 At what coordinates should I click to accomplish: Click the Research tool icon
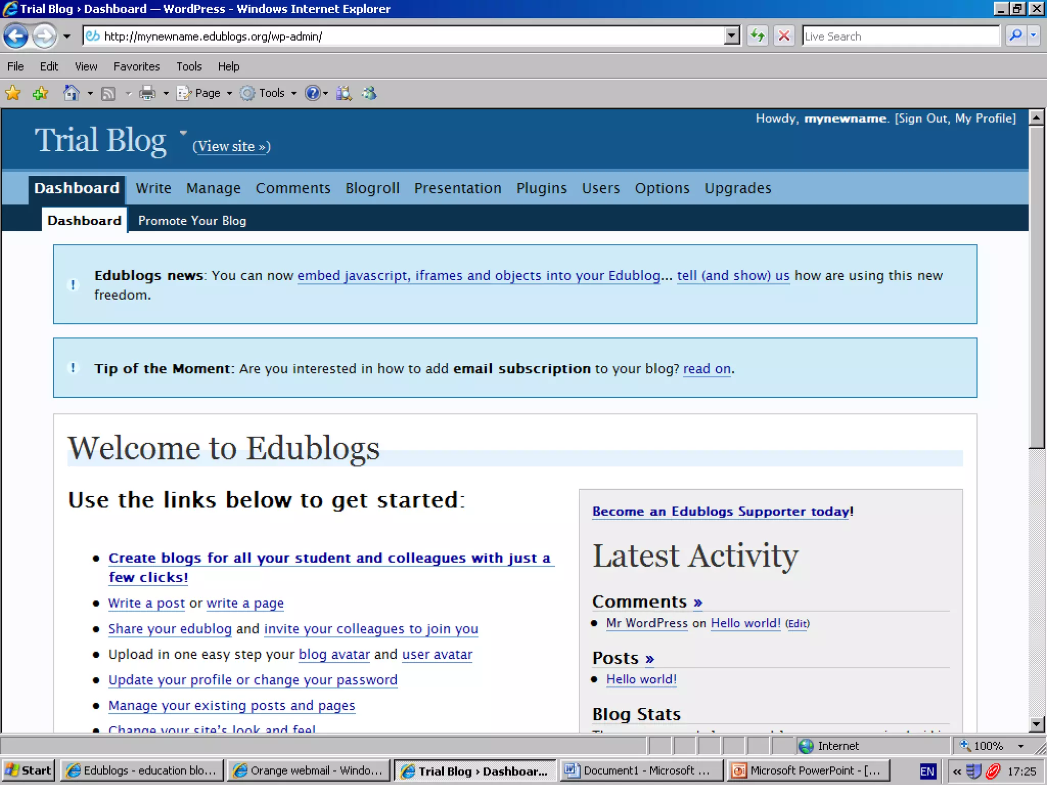coord(344,93)
